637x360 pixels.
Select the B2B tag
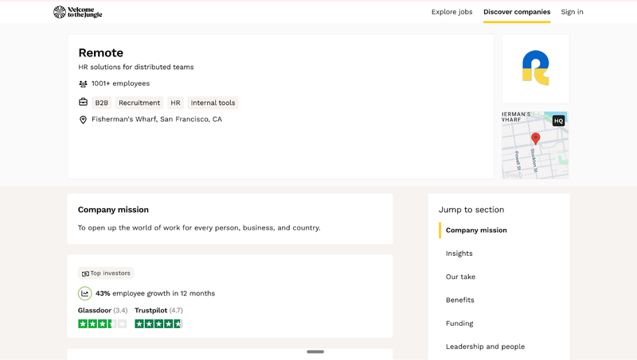click(101, 103)
